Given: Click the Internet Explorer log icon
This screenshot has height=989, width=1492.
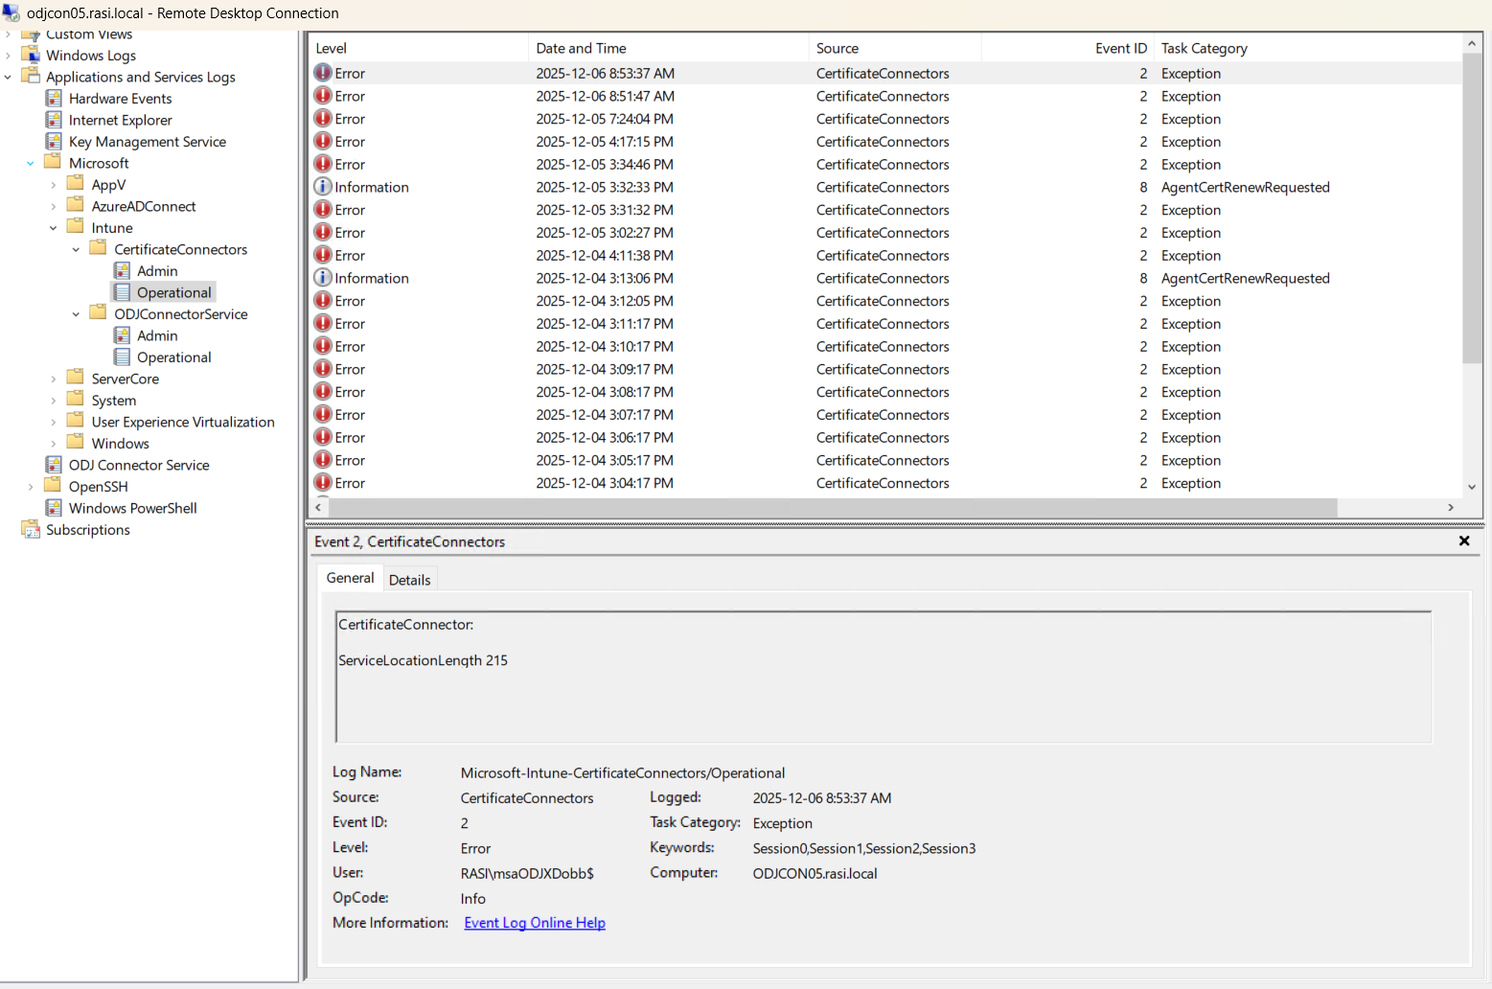Looking at the screenshot, I should coord(54,120).
